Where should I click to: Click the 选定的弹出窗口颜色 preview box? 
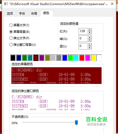tap(56, 102)
